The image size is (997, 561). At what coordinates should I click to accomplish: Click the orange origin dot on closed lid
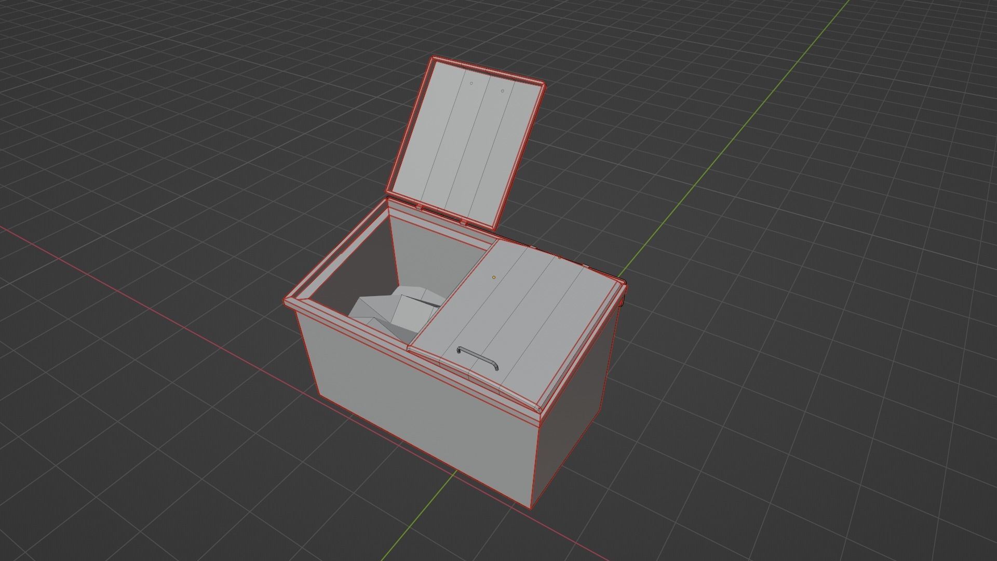click(494, 277)
